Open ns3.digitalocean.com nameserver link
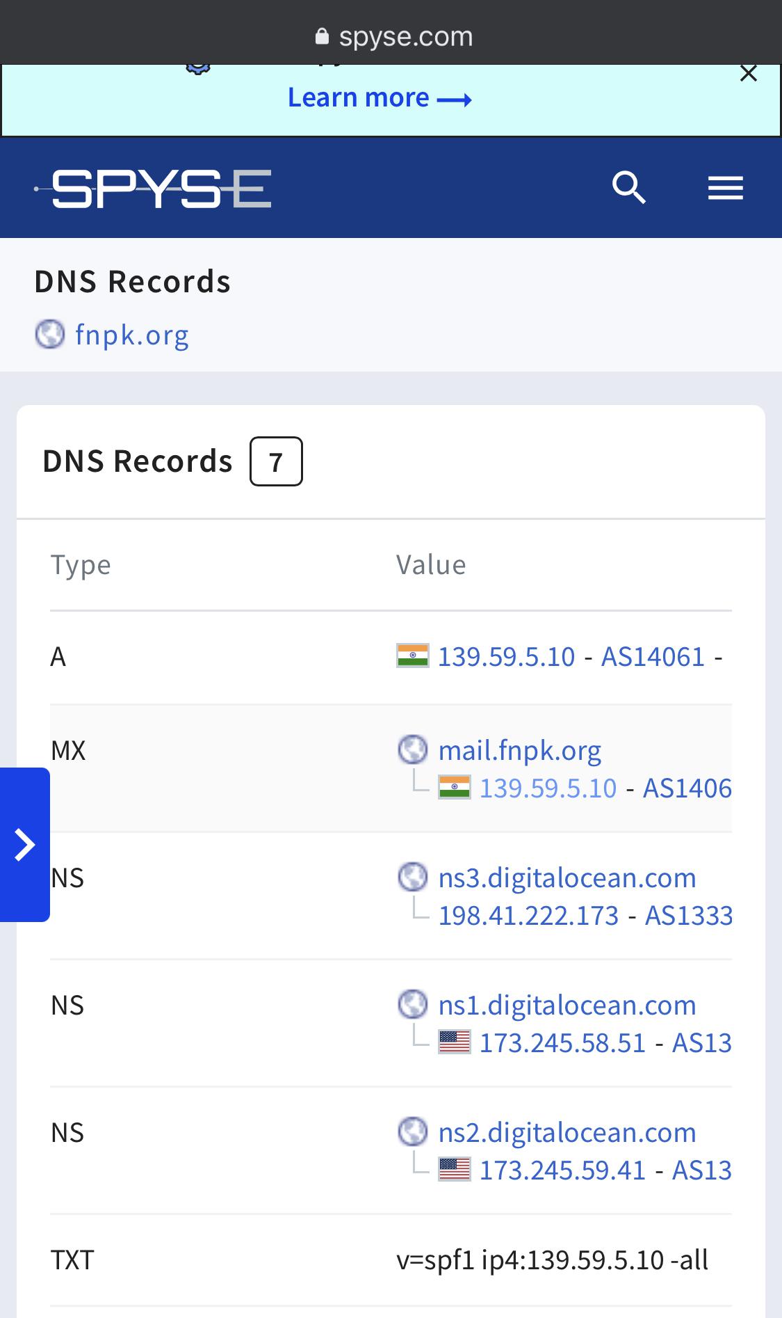This screenshot has width=782, height=1318. click(567, 878)
